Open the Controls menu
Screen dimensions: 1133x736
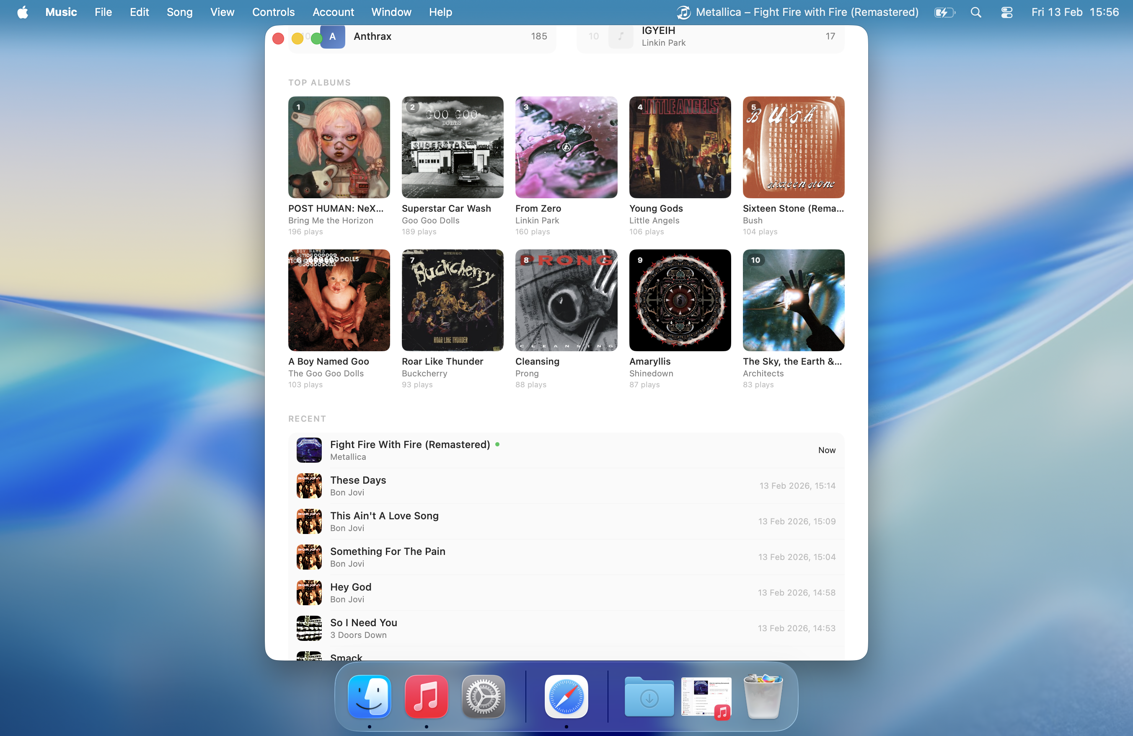(273, 12)
